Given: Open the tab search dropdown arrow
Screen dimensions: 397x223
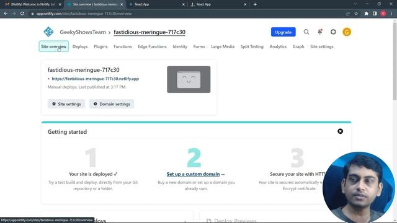Looking at the screenshot, I should click(x=355, y=4).
